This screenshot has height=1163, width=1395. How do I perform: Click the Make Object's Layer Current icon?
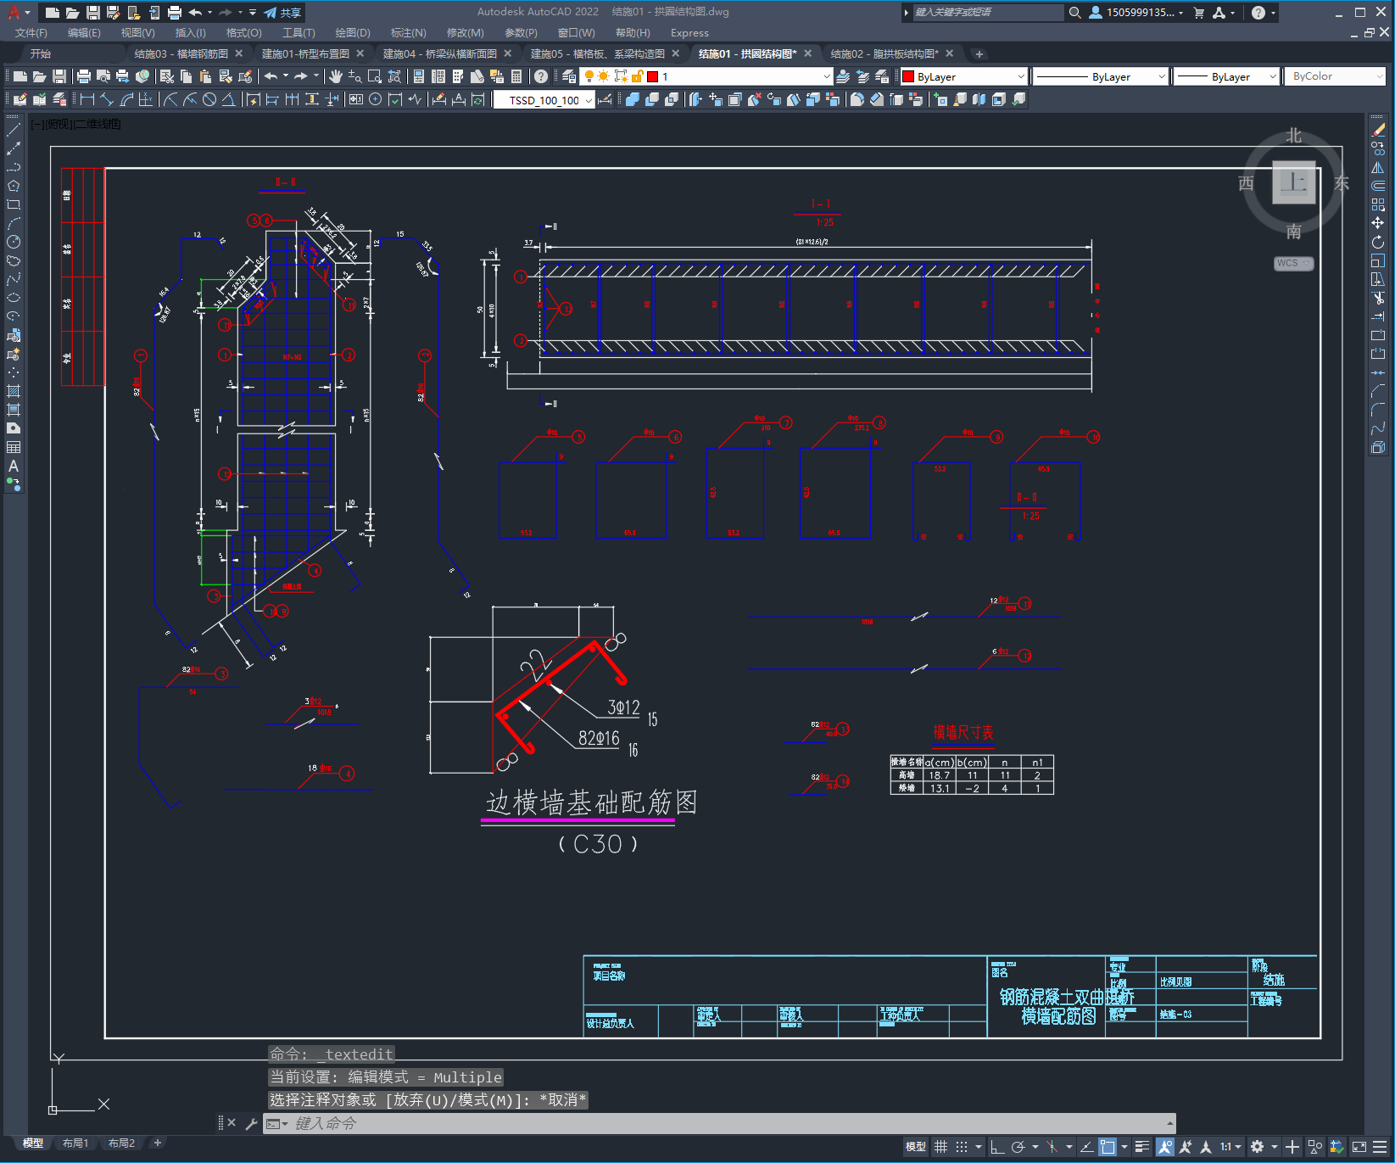pyautogui.click(x=843, y=76)
